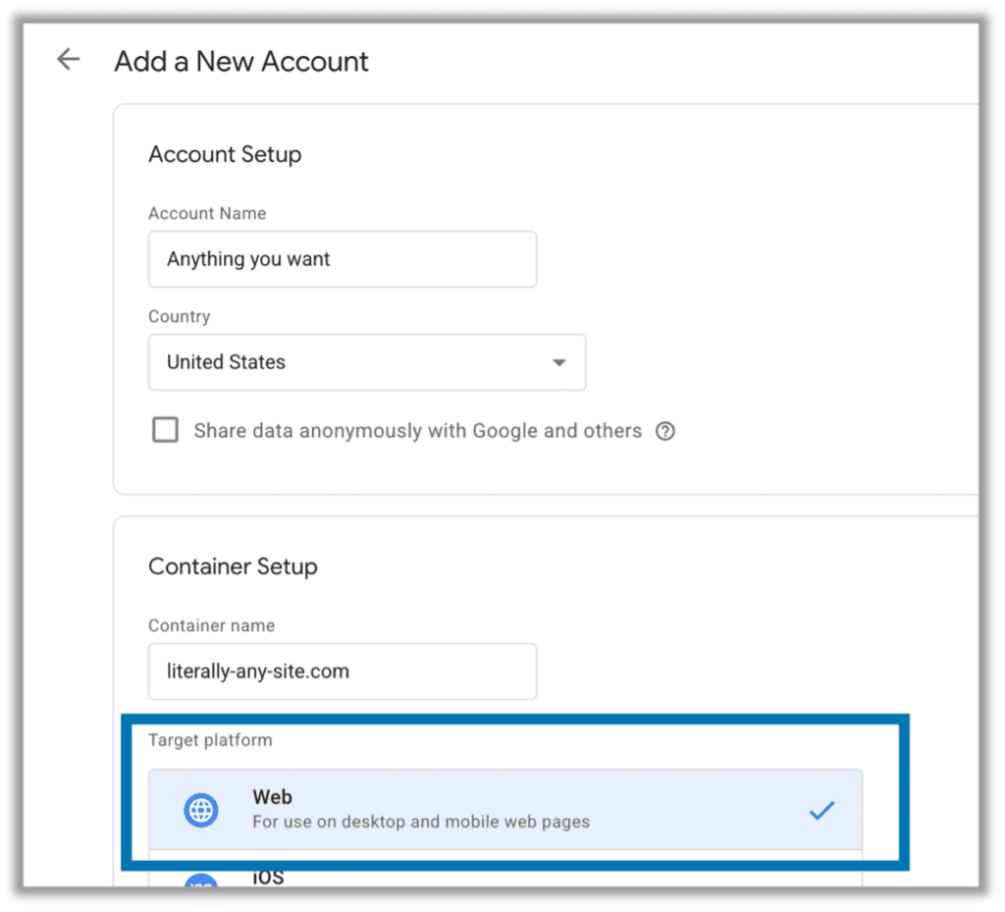This screenshot has width=1005, height=912.
Task: Click the iOS app icon under Target platform
Action: [200, 883]
